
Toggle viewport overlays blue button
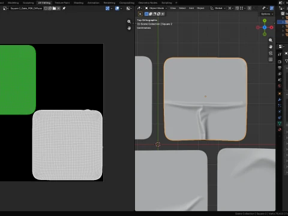click(272, 8)
